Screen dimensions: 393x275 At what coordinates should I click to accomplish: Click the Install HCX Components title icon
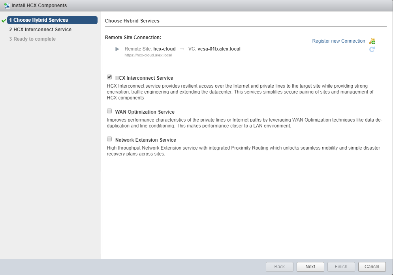[7, 6]
